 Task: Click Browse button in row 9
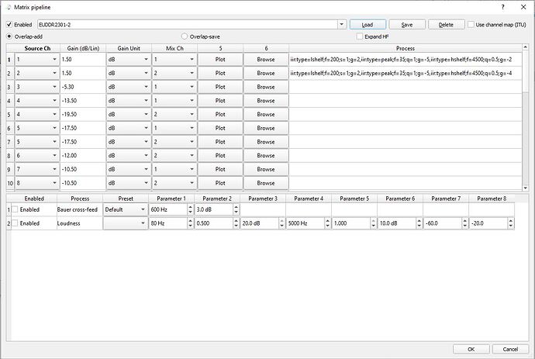266,169
